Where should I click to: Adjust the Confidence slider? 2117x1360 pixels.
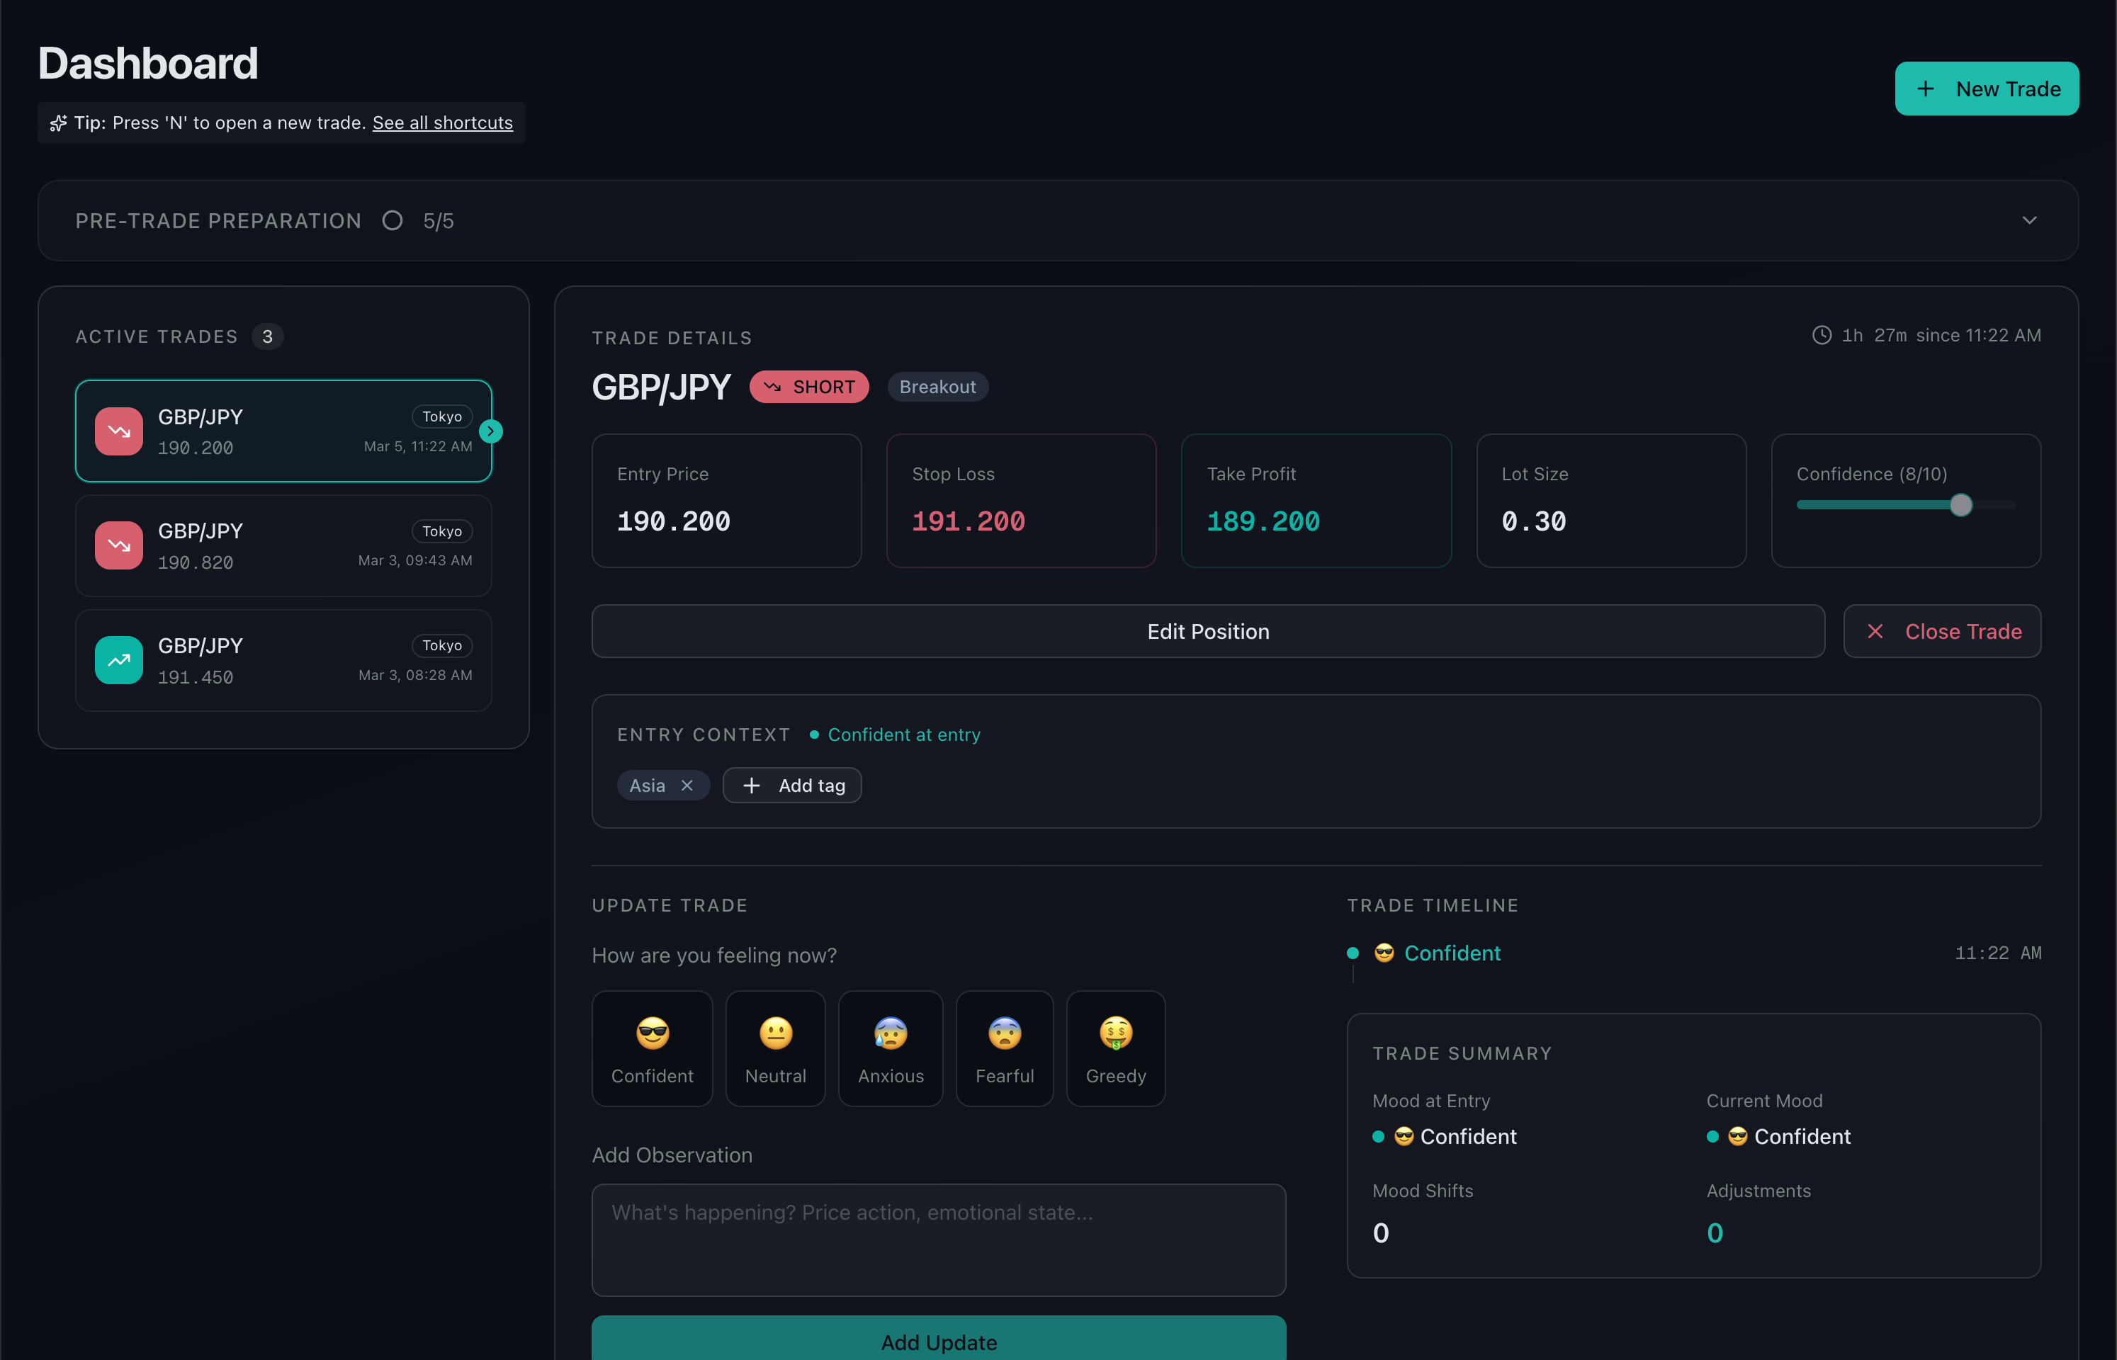(x=1960, y=505)
